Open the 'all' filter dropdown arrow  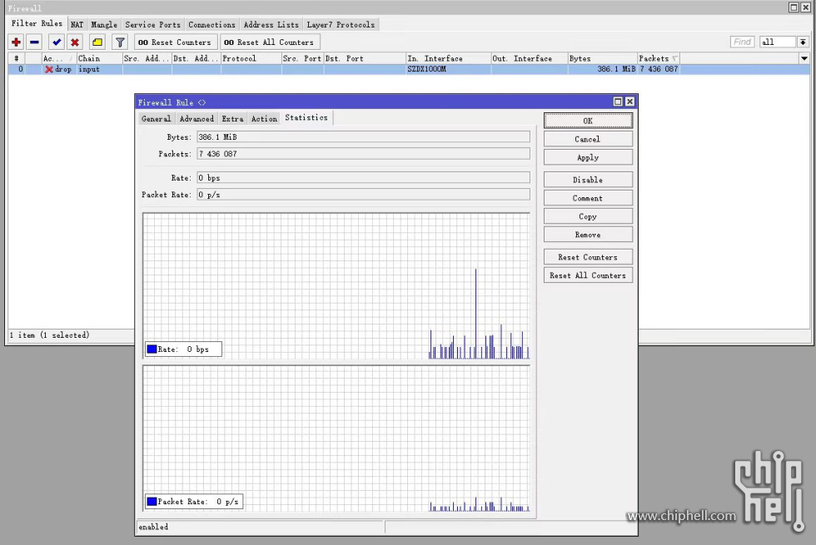click(803, 42)
